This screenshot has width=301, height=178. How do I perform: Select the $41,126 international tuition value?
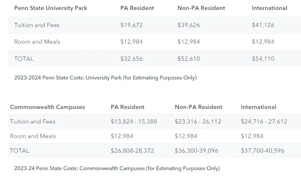click(x=263, y=25)
